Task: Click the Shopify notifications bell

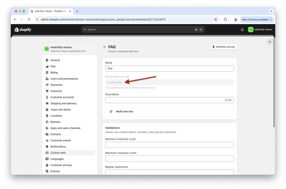Action: (x=242, y=29)
